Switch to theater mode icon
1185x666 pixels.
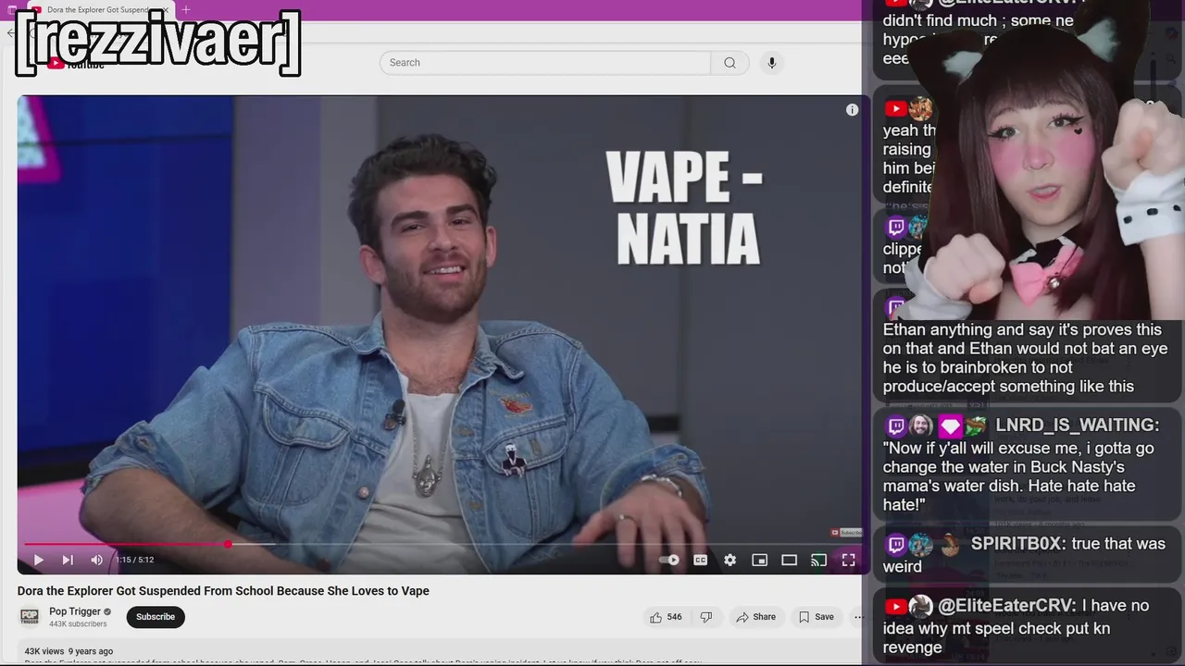point(790,560)
